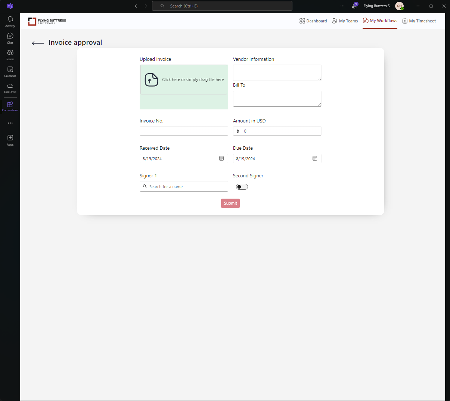Viewport: 450px width, 401px height.
Task: Switch to the Dashboard tab
Action: [x=313, y=21]
